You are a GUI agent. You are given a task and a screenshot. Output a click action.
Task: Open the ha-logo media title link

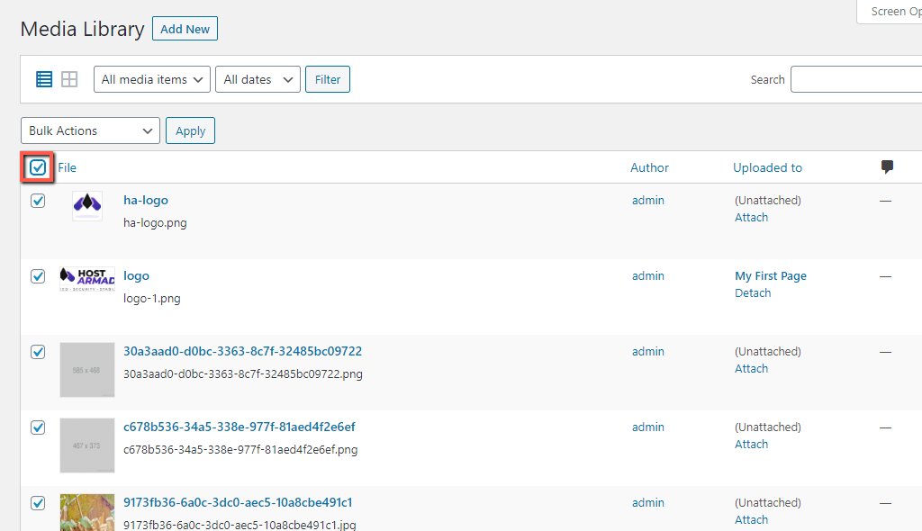coord(146,200)
